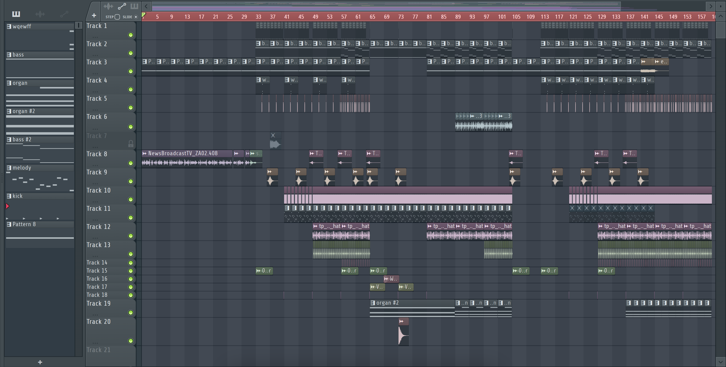
Task: Select the pattern clip focus icon in the toolbar
Action: tap(134, 6)
